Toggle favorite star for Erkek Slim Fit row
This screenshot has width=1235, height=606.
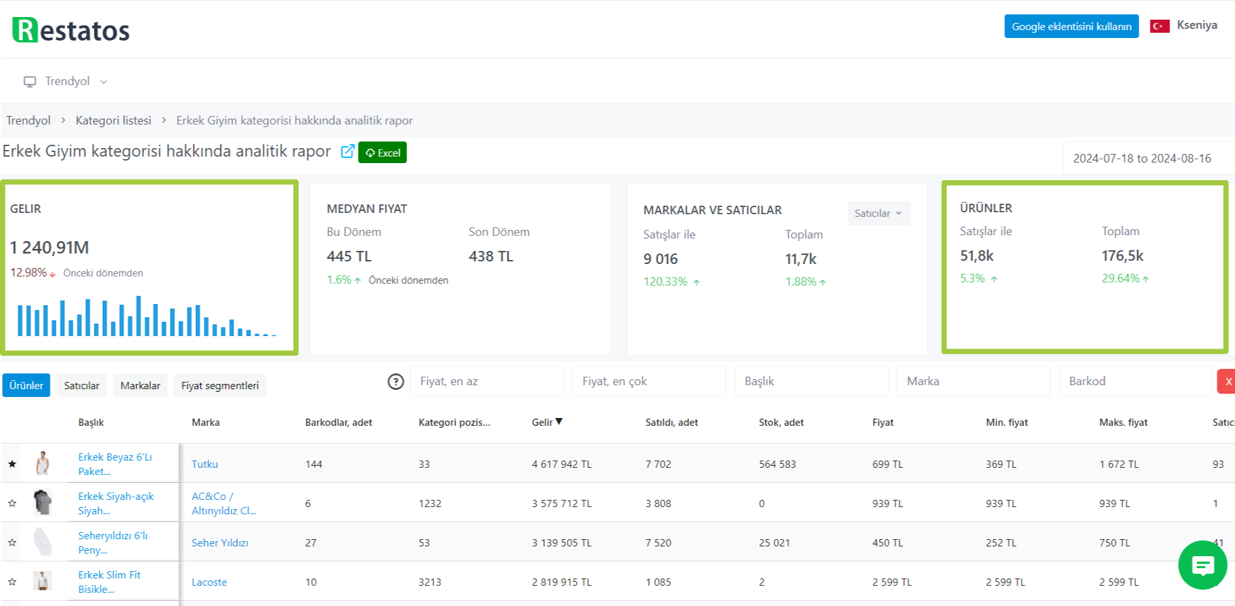pos(12,582)
